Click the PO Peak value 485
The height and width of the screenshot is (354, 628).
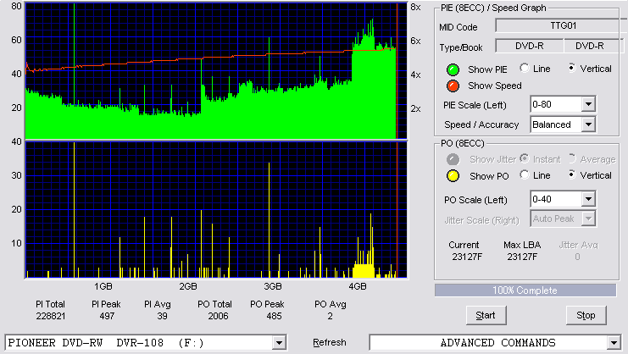tap(274, 316)
